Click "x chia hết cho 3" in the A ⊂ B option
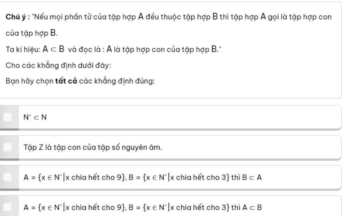This screenshot has height=216, width=342. pyautogui.click(x=199, y=208)
